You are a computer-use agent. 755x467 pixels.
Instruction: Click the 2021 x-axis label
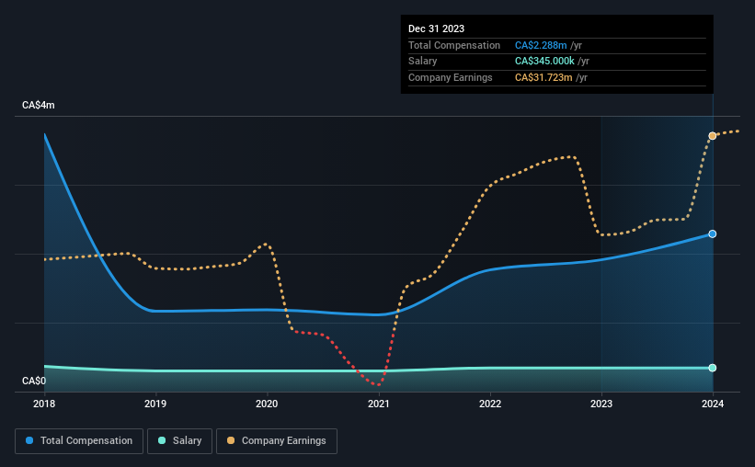click(x=379, y=404)
